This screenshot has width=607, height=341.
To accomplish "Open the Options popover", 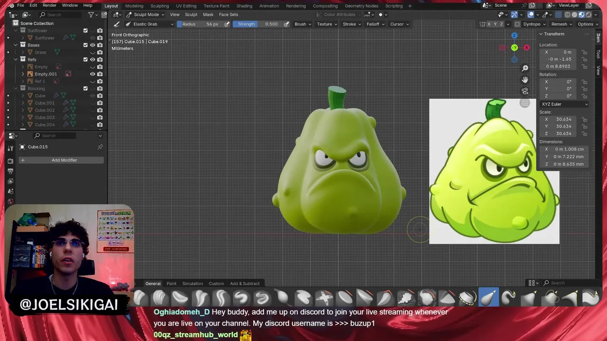I will pos(587,24).
